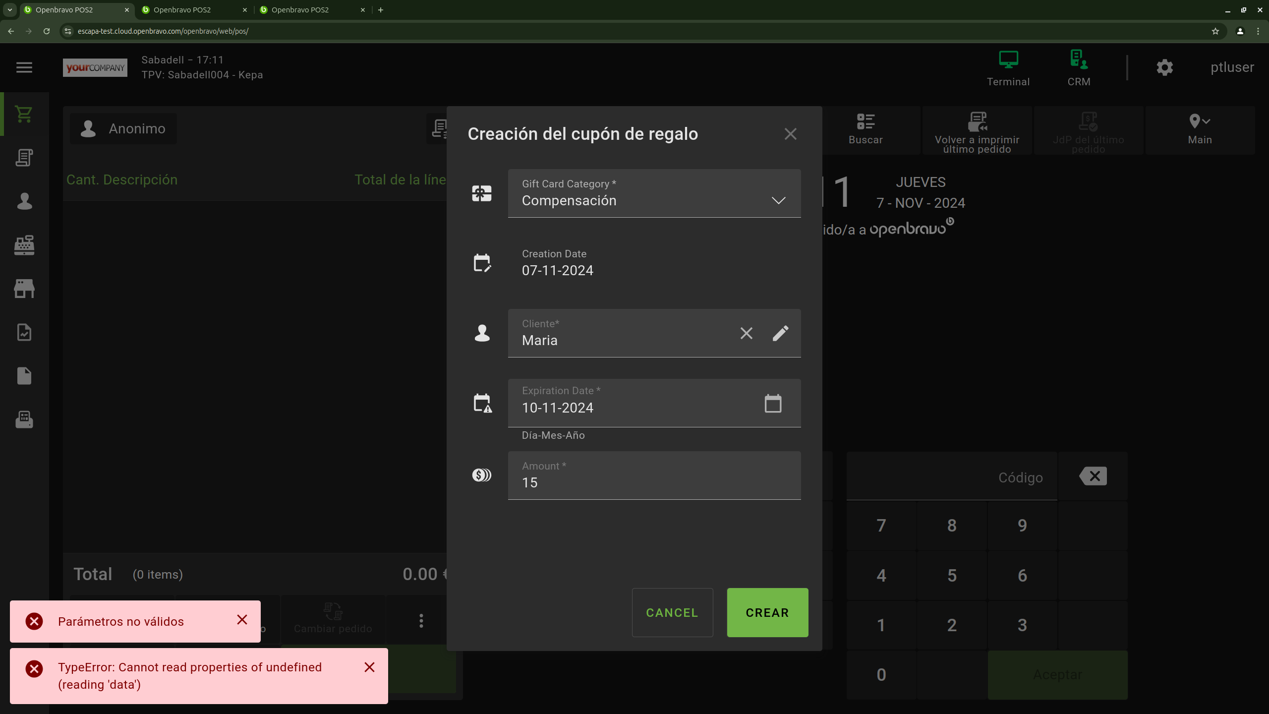Select shopping cart sidebar icon
1269x714 pixels.
coord(24,114)
